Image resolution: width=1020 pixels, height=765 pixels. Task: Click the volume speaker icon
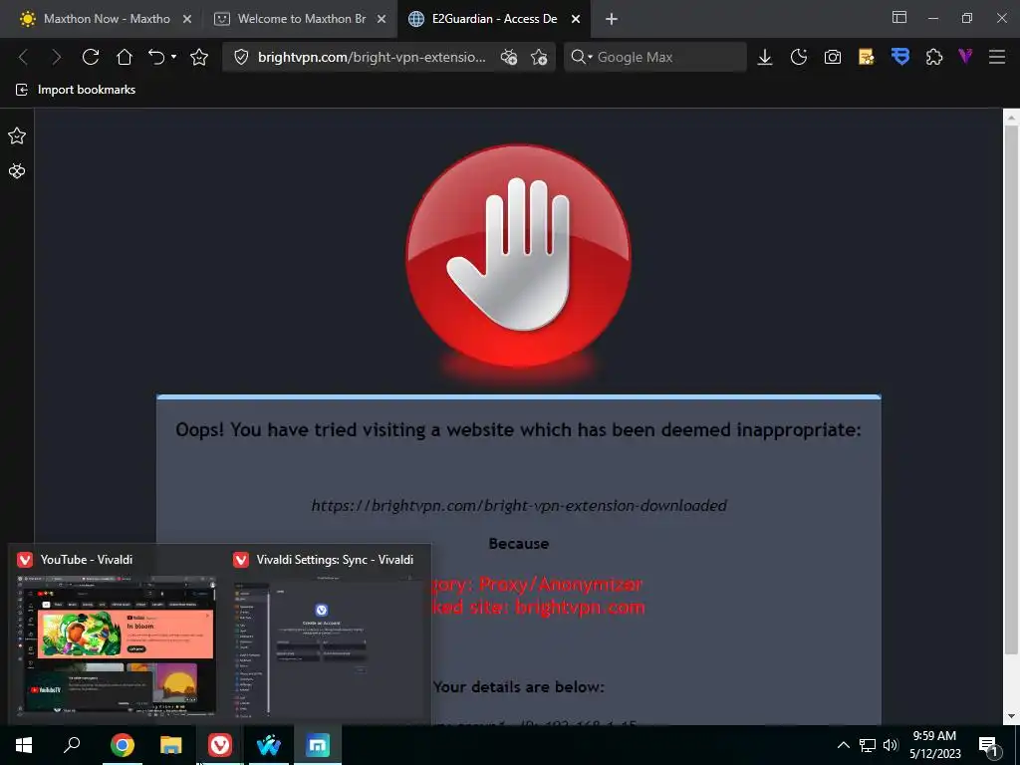[x=891, y=745]
